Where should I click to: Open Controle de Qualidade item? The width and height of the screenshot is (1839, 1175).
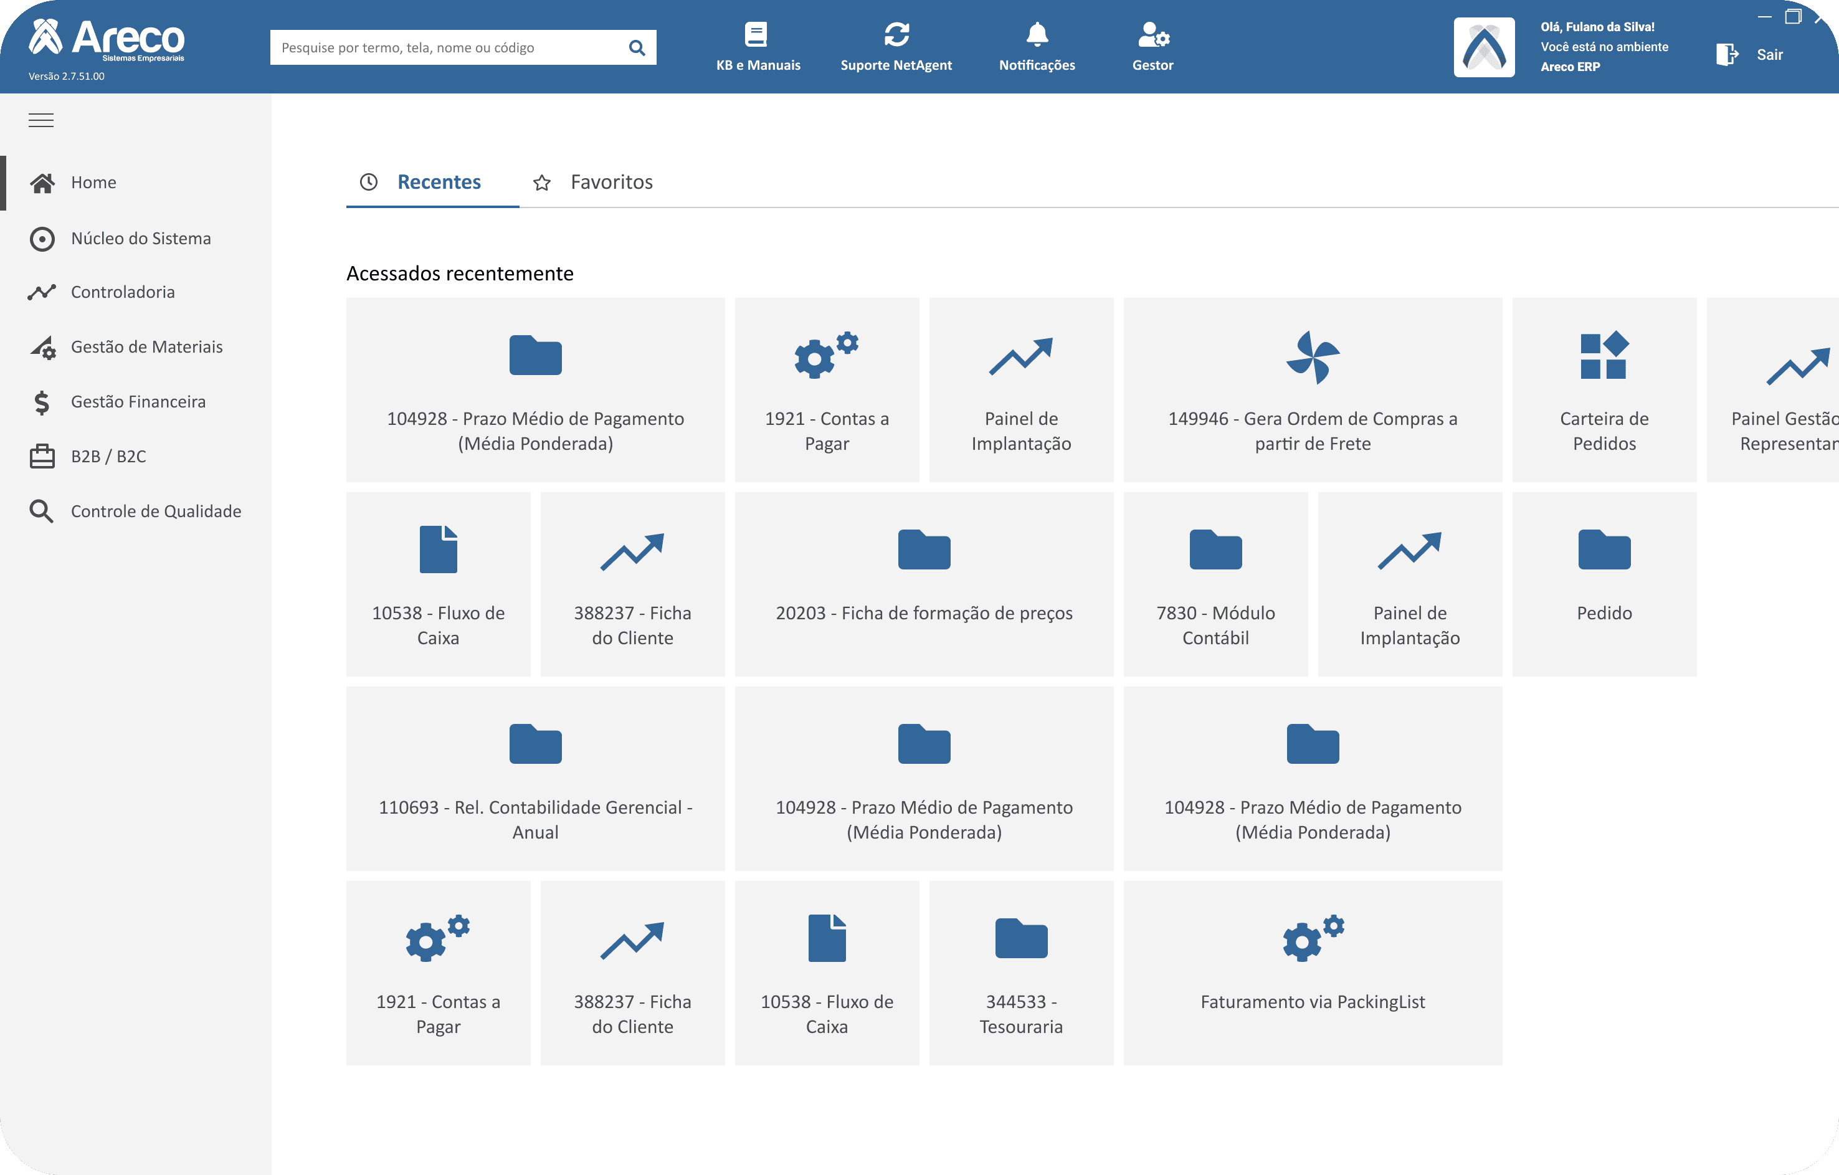click(x=156, y=511)
